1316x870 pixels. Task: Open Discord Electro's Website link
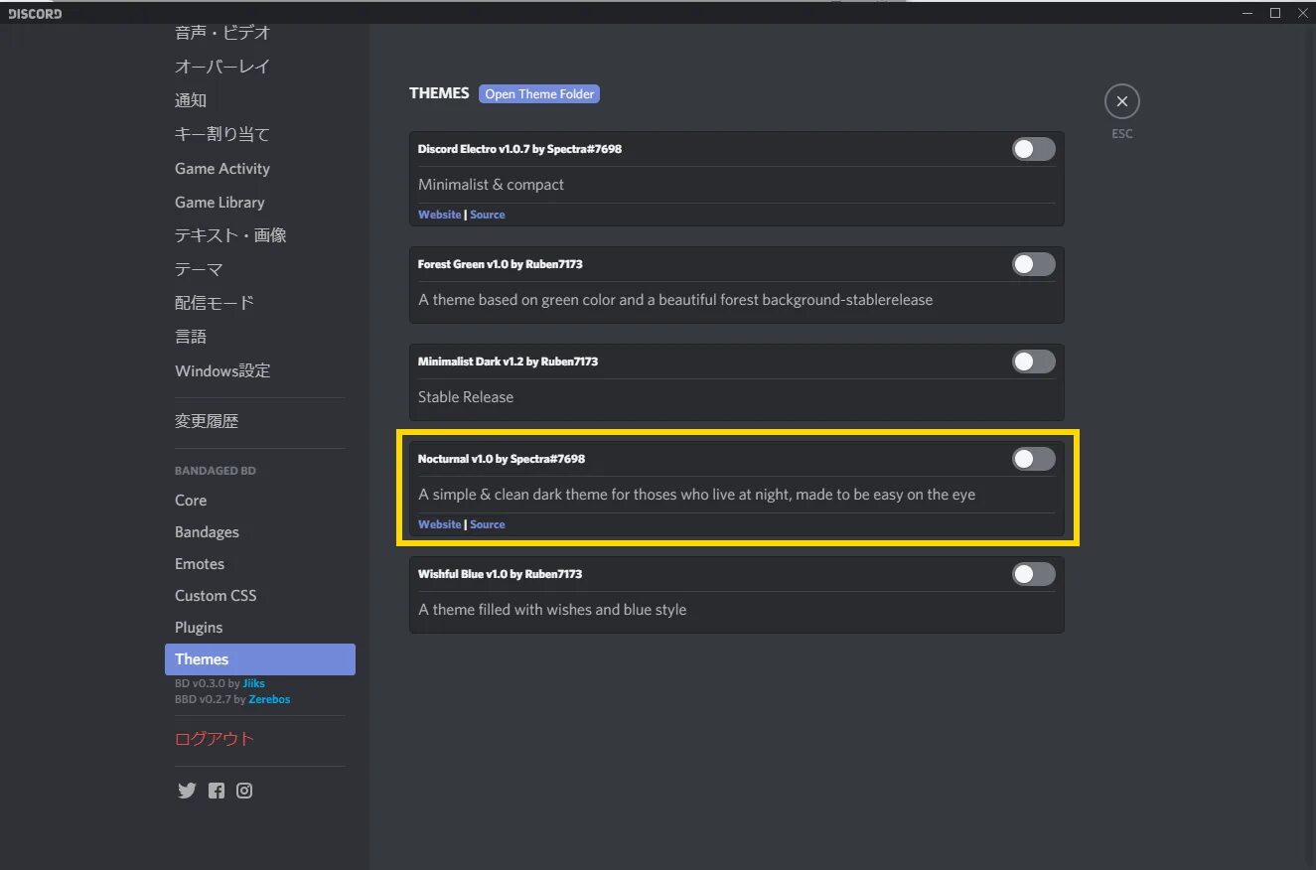pyautogui.click(x=439, y=215)
